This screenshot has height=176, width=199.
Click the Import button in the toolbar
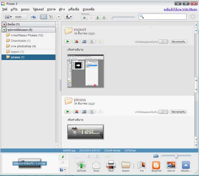16,17
